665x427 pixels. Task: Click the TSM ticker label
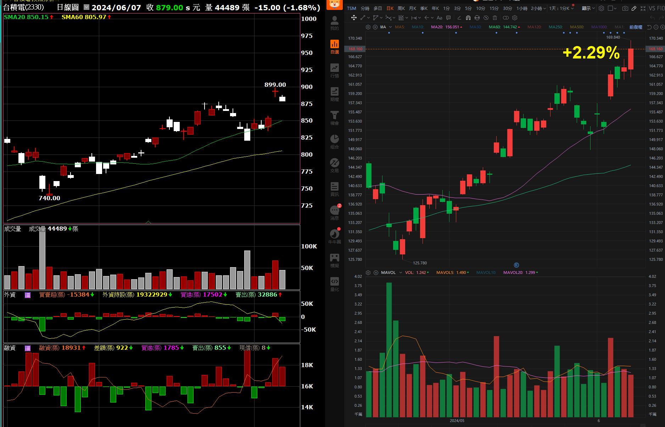(x=352, y=8)
